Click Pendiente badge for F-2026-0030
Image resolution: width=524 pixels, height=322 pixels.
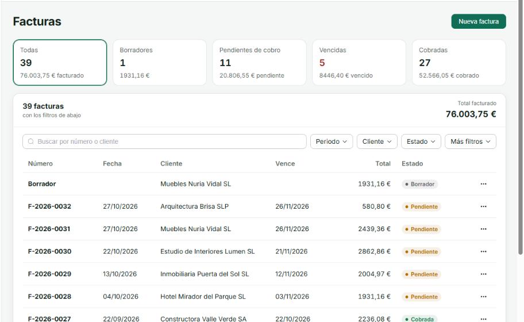(421, 252)
